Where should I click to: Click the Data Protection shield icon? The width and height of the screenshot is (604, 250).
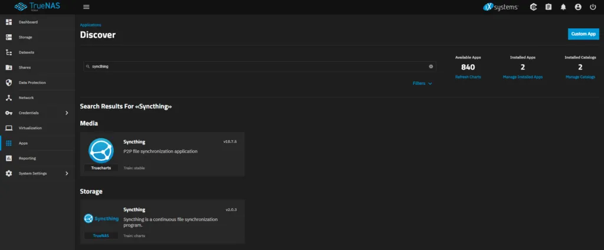(x=9, y=83)
